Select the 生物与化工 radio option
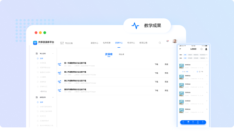 pos(38,86)
